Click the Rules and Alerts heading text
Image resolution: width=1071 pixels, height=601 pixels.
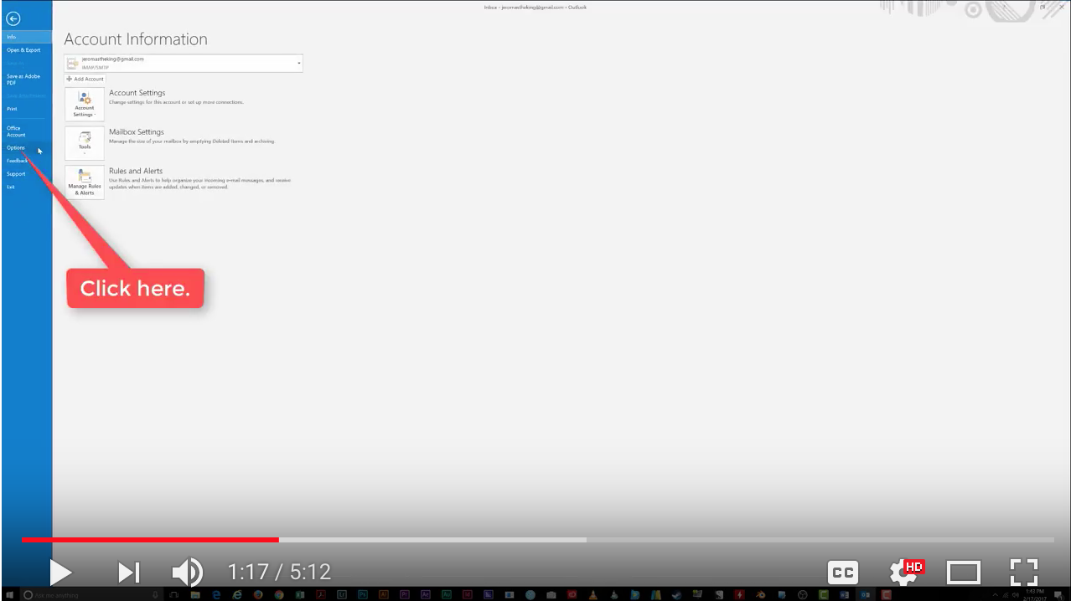coord(136,171)
